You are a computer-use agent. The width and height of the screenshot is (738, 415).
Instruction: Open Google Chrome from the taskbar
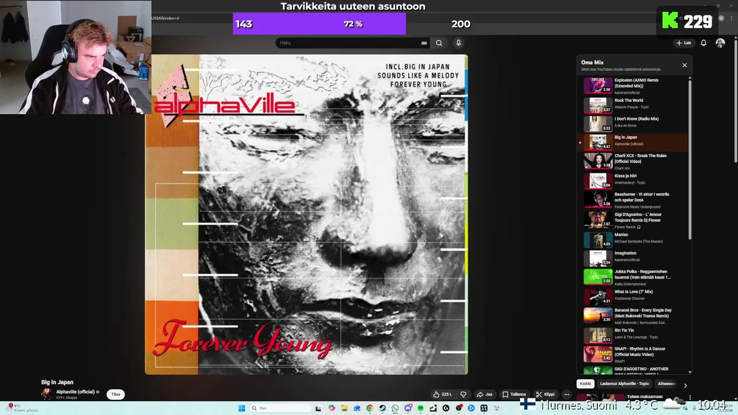pyautogui.click(x=370, y=408)
